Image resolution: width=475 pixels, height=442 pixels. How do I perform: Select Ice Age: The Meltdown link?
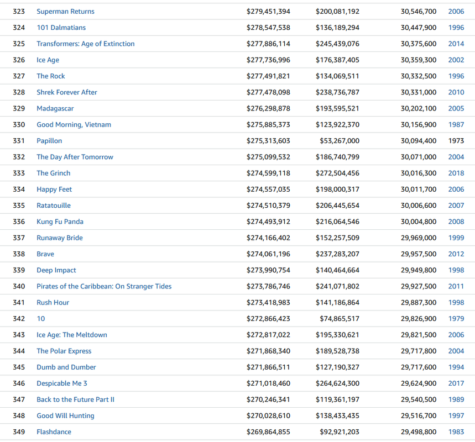[72, 335]
